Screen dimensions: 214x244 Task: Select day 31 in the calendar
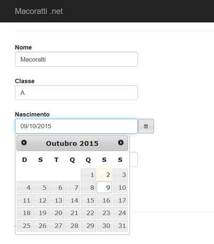coord(120,225)
